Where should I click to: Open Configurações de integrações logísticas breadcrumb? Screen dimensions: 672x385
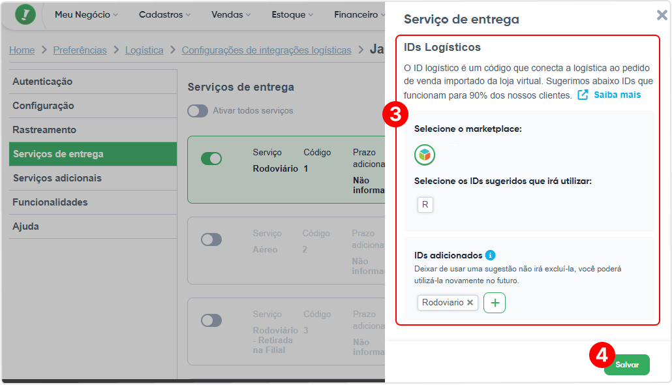click(x=267, y=50)
